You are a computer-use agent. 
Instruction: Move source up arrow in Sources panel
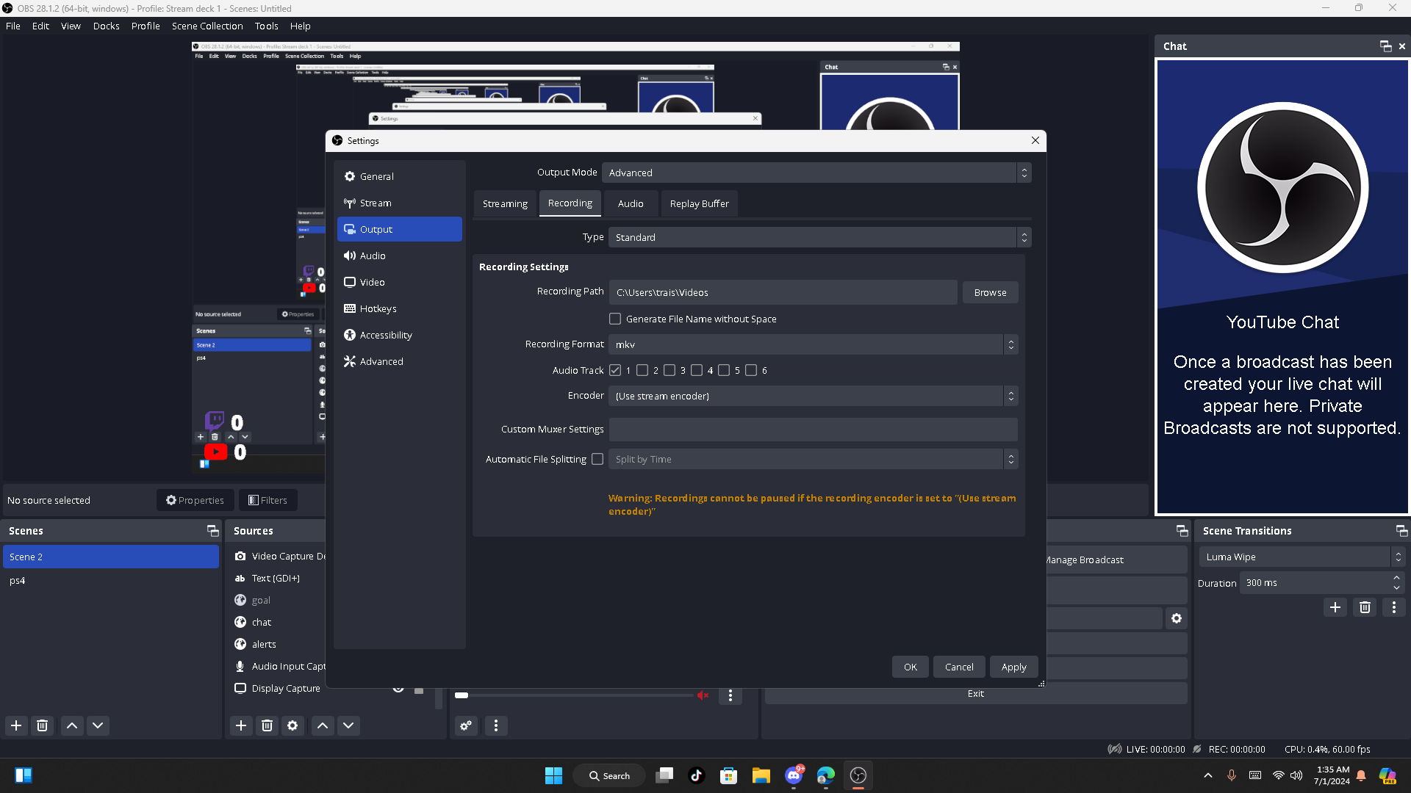click(323, 725)
